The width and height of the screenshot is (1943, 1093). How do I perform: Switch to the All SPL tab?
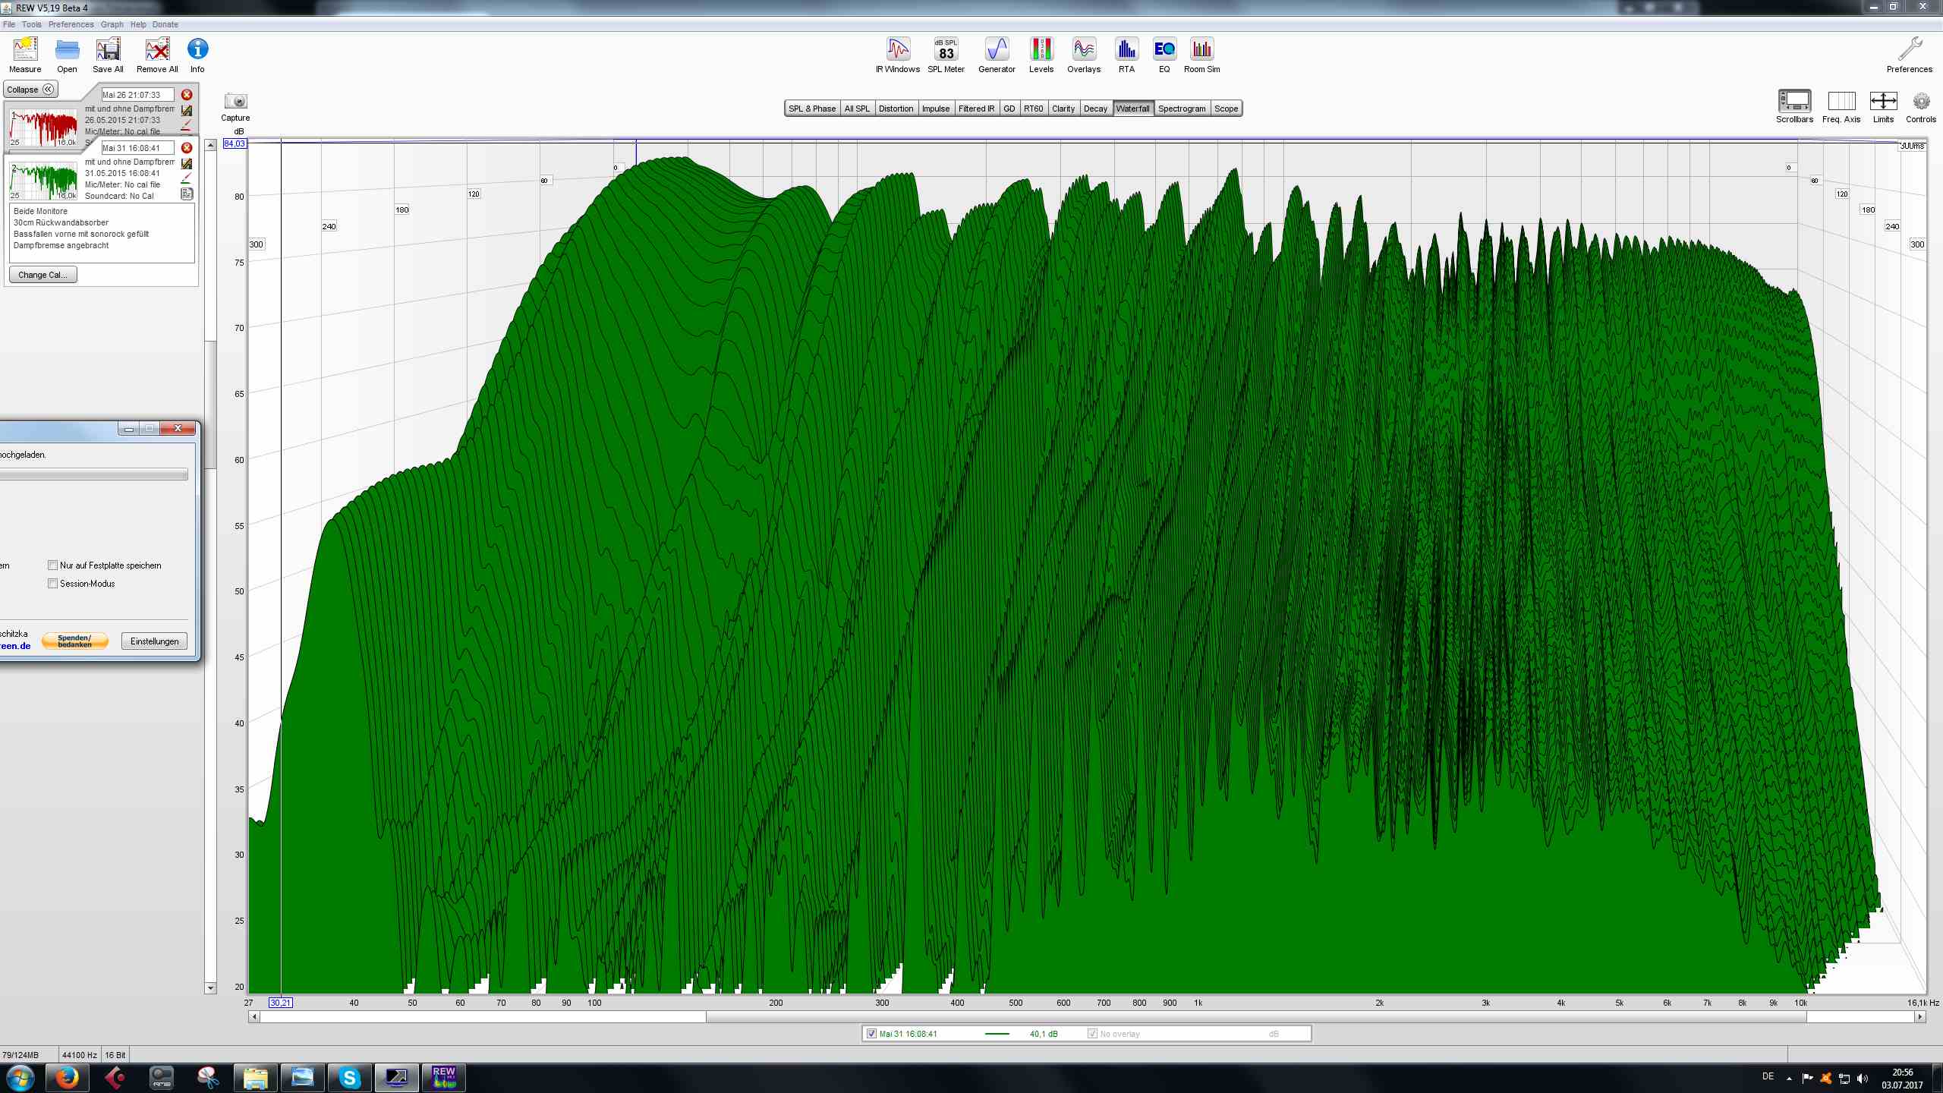click(x=857, y=109)
